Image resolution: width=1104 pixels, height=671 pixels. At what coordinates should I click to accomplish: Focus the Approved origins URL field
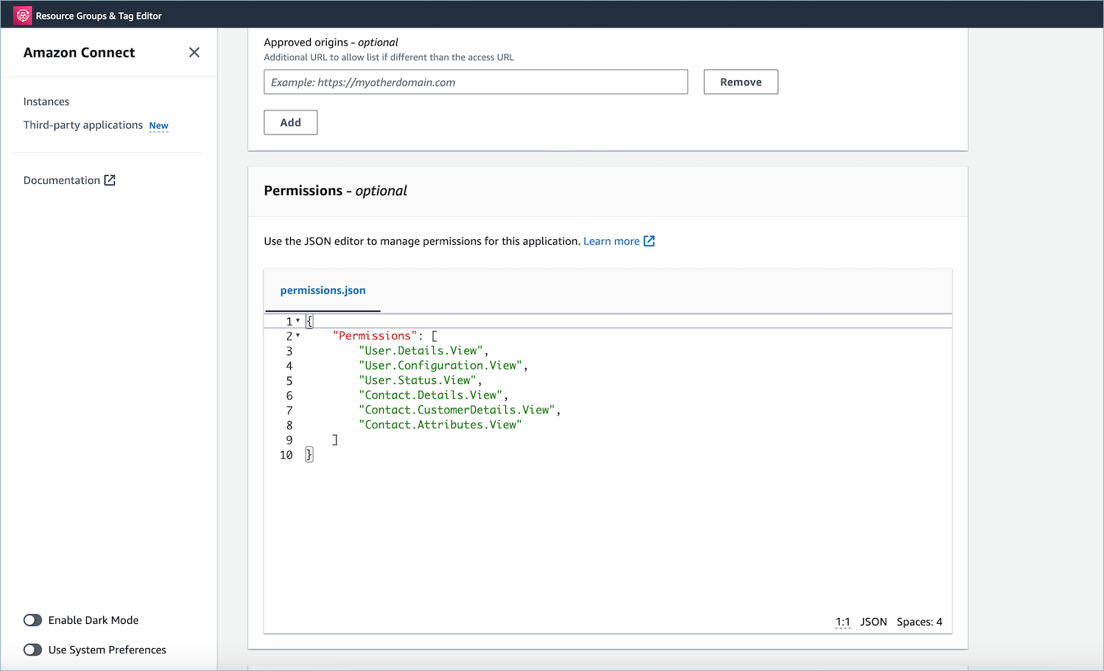476,82
